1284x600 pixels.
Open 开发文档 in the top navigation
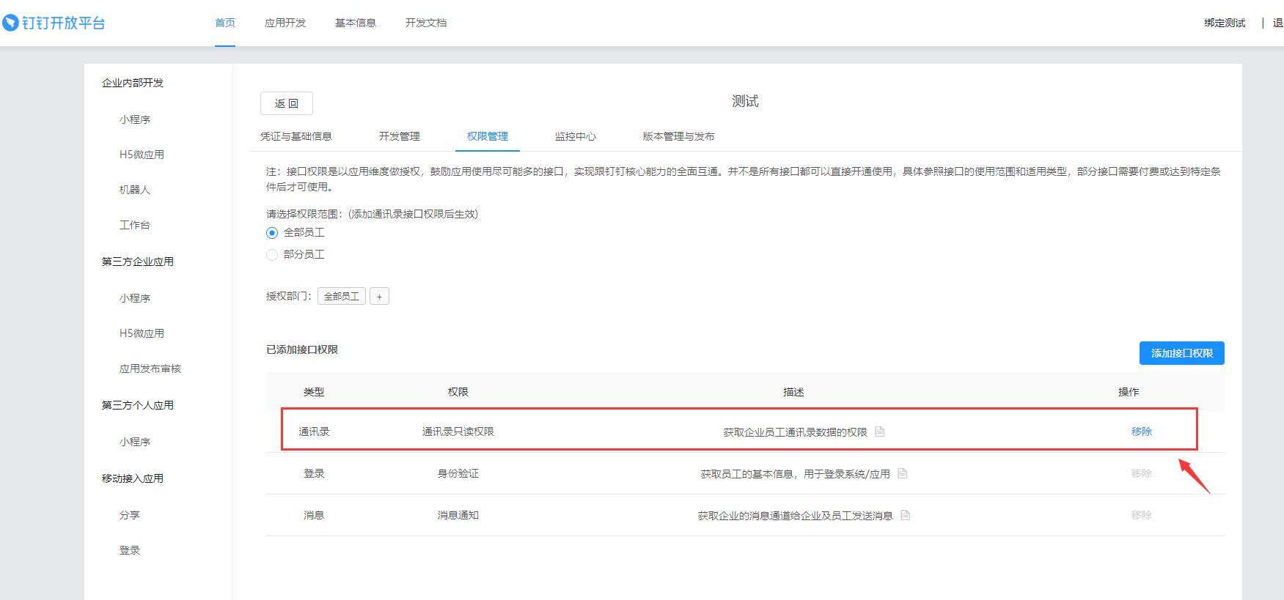(425, 23)
